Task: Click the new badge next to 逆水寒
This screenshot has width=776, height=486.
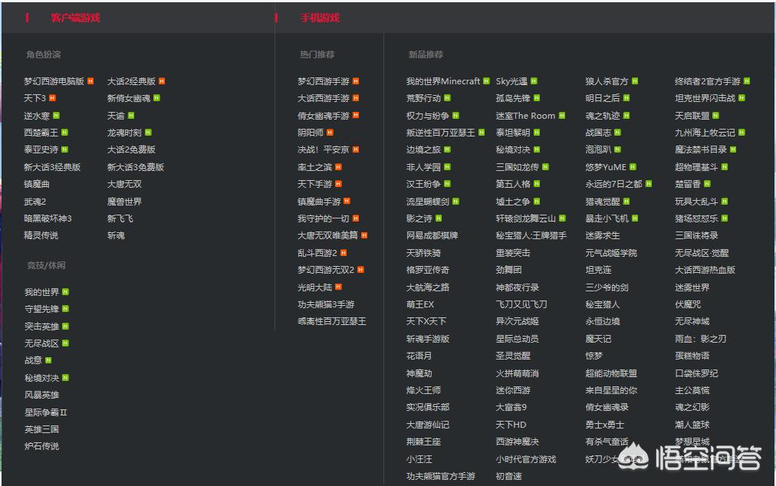Action: tap(56, 115)
